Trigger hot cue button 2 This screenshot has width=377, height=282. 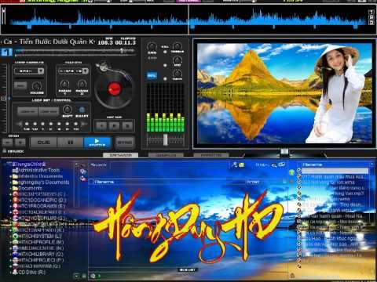pos(114,126)
